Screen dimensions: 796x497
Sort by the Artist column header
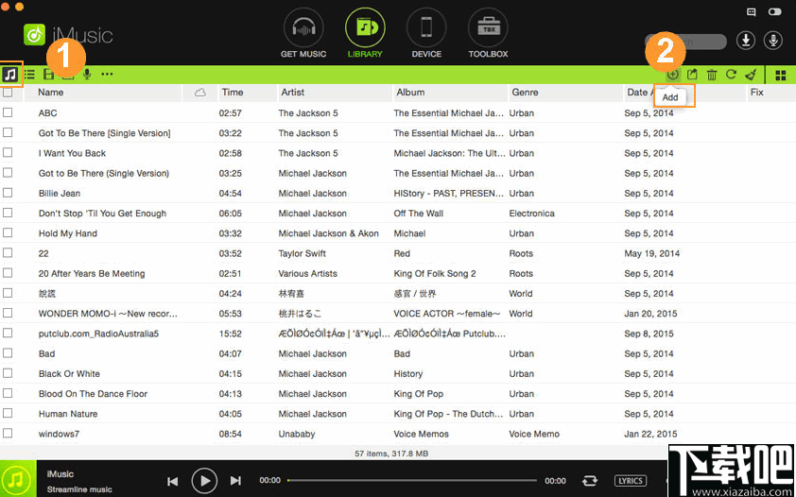pos(292,93)
